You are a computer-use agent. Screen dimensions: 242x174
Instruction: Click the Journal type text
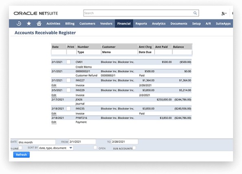tap(80, 104)
